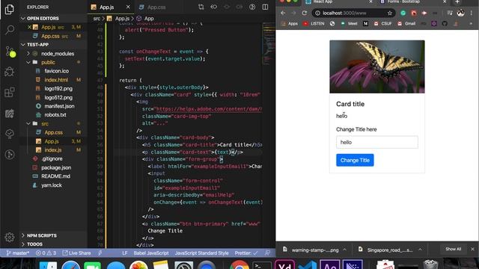Open options for warning-stamp png download

[x=344, y=250]
